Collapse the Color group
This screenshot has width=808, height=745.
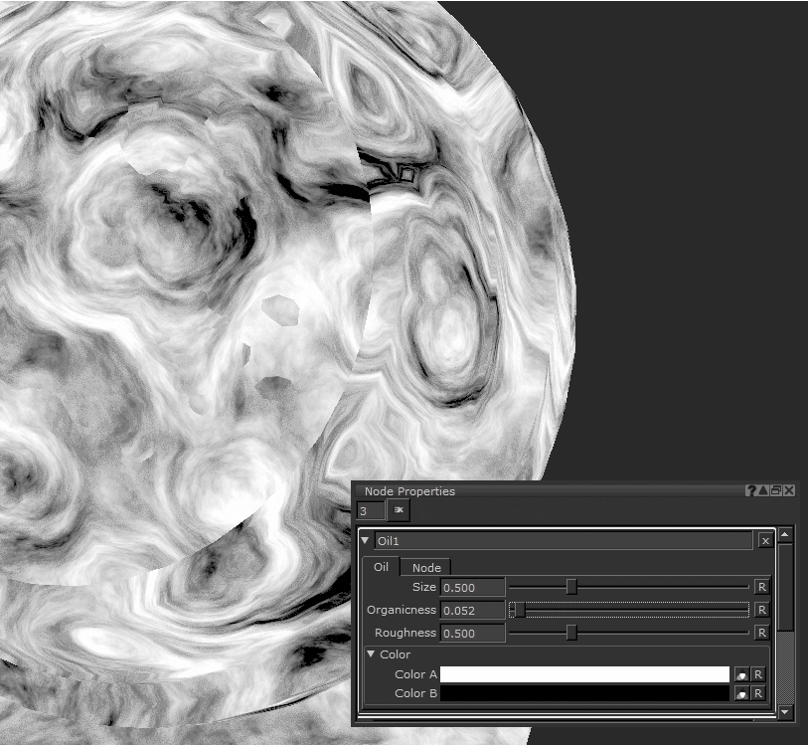pyautogui.click(x=371, y=653)
